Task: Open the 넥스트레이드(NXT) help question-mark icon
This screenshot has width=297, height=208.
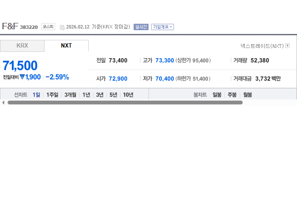Action: tap(287, 46)
